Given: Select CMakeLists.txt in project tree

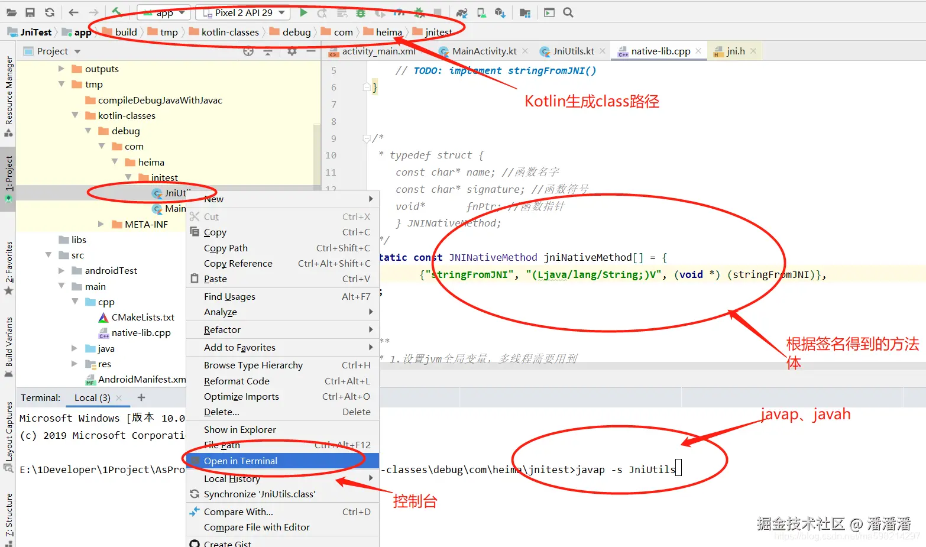Looking at the screenshot, I should click(137, 317).
